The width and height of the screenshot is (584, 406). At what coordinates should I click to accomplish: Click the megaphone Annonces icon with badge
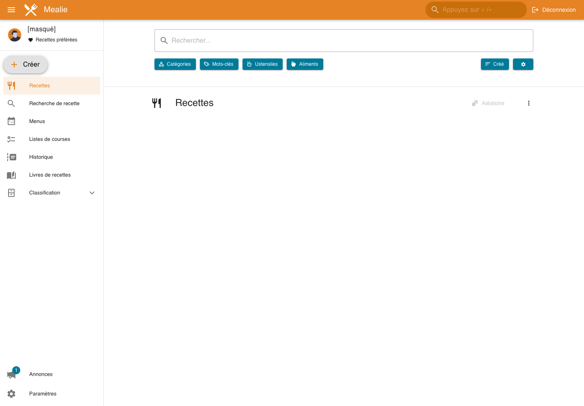tap(11, 374)
